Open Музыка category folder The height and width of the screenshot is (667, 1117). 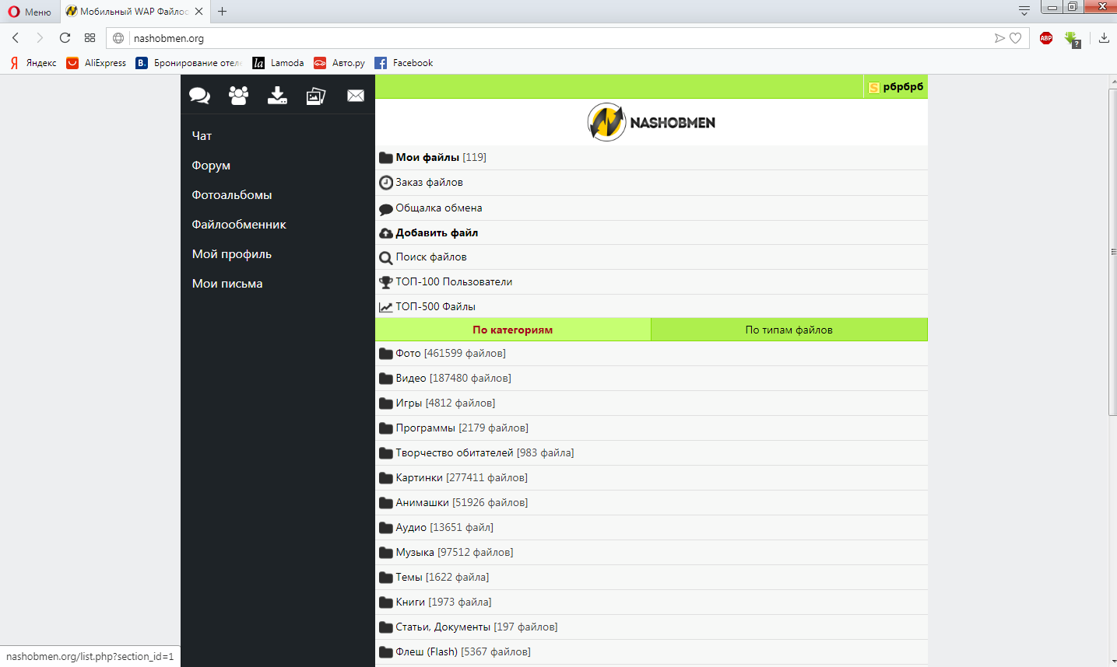pos(415,552)
